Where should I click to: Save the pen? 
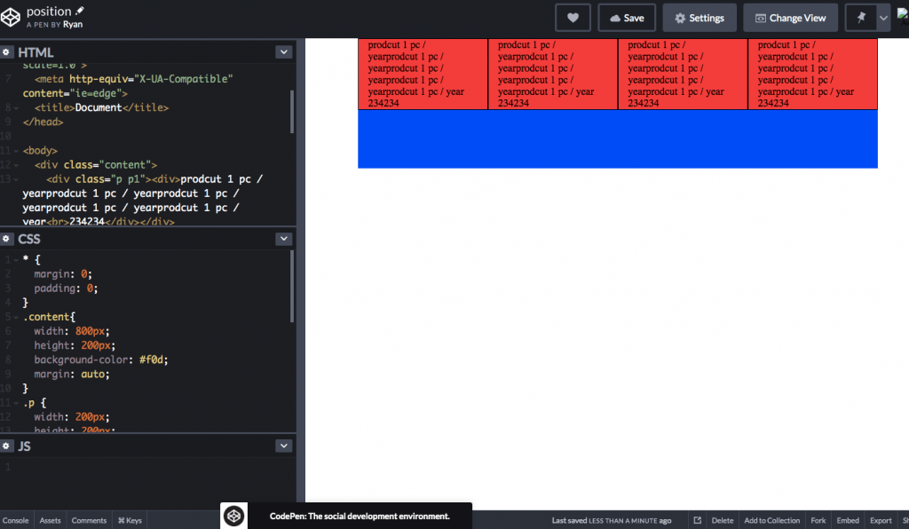pos(627,18)
